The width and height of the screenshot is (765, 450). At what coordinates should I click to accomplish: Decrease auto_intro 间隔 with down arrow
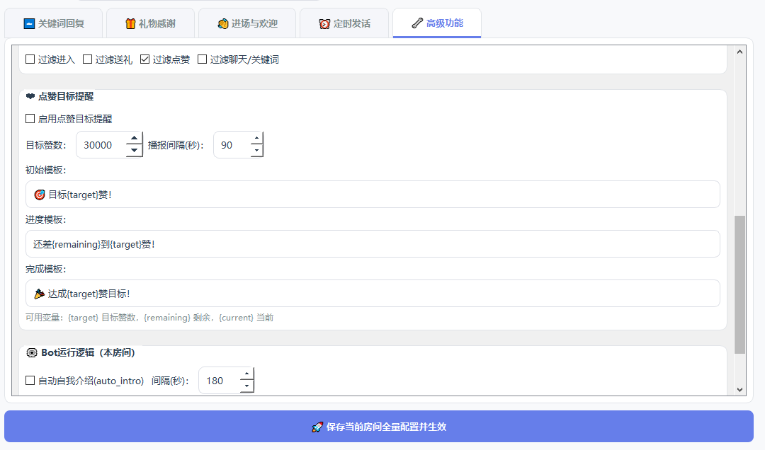246,386
